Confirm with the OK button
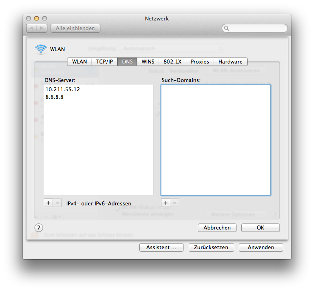Viewport: 314px width, 291px height. (x=261, y=227)
